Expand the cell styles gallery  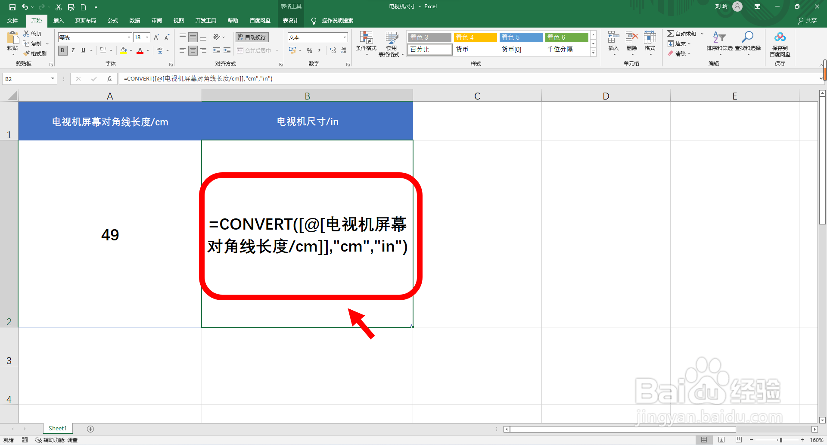593,52
